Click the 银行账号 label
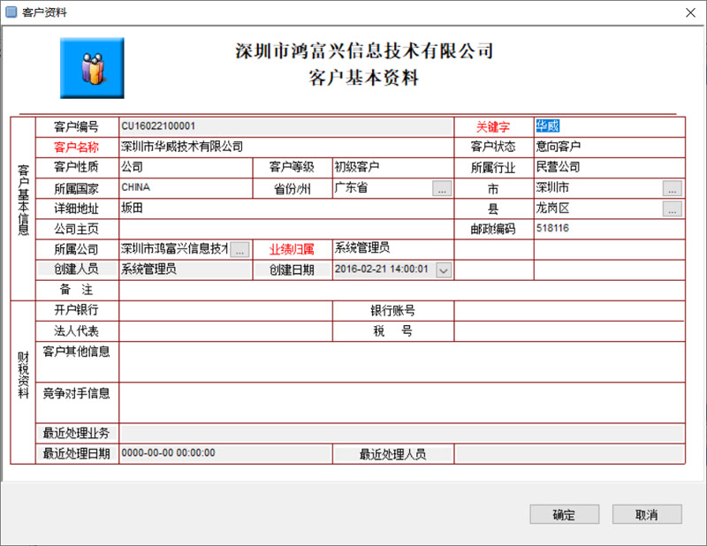Viewport: 707px width, 546px height. pos(392,311)
